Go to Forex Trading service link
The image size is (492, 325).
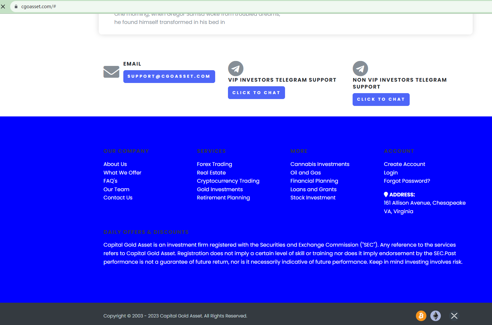pyautogui.click(x=214, y=164)
